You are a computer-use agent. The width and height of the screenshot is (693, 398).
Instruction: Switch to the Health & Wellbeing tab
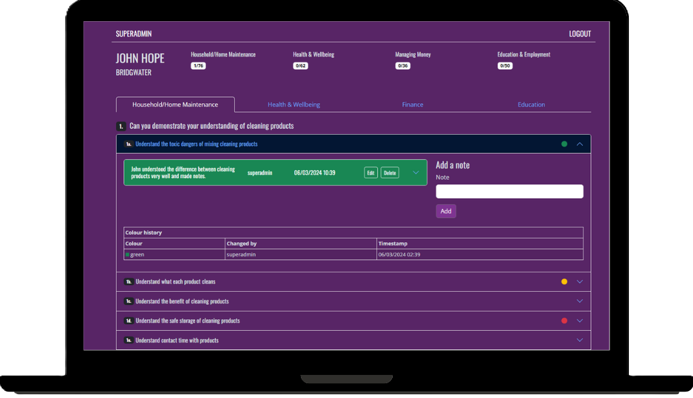(294, 104)
